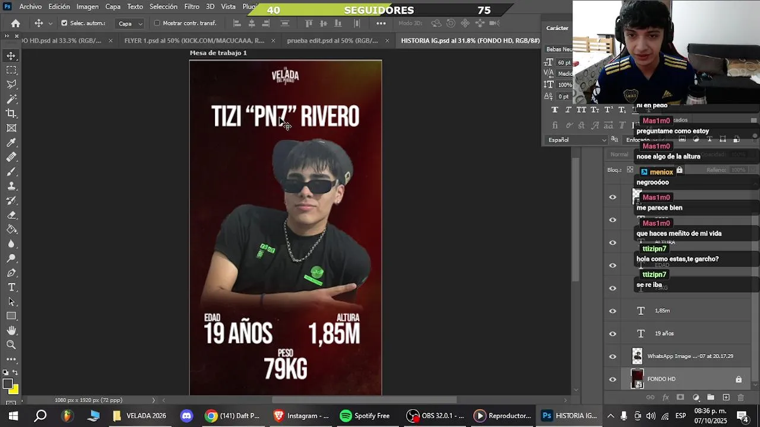Expand the status bar info arrow
760x427 pixels.
click(x=153, y=400)
